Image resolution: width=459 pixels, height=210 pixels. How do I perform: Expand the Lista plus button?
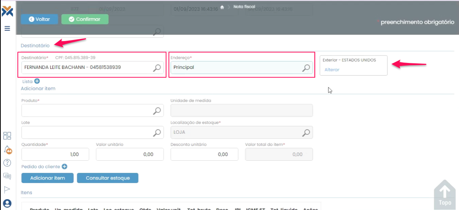tap(37, 81)
